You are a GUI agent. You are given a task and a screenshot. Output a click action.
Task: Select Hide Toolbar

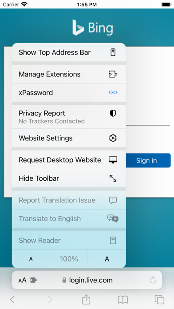click(69, 178)
